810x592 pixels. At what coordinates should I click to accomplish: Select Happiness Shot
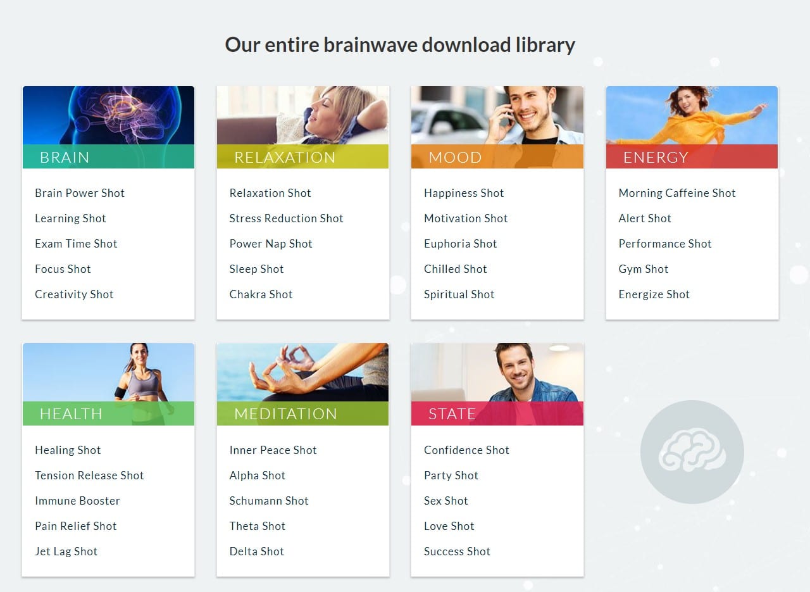coord(464,193)
